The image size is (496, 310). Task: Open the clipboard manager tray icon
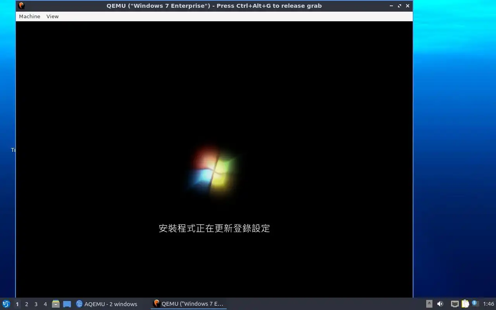[465, 304]
